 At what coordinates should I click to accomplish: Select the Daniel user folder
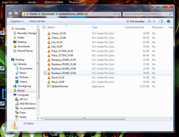coord(21,90)
